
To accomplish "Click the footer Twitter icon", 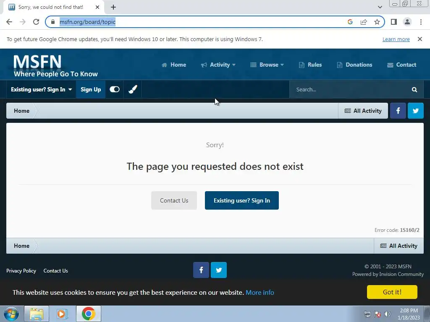I will [x=219, y=270].
